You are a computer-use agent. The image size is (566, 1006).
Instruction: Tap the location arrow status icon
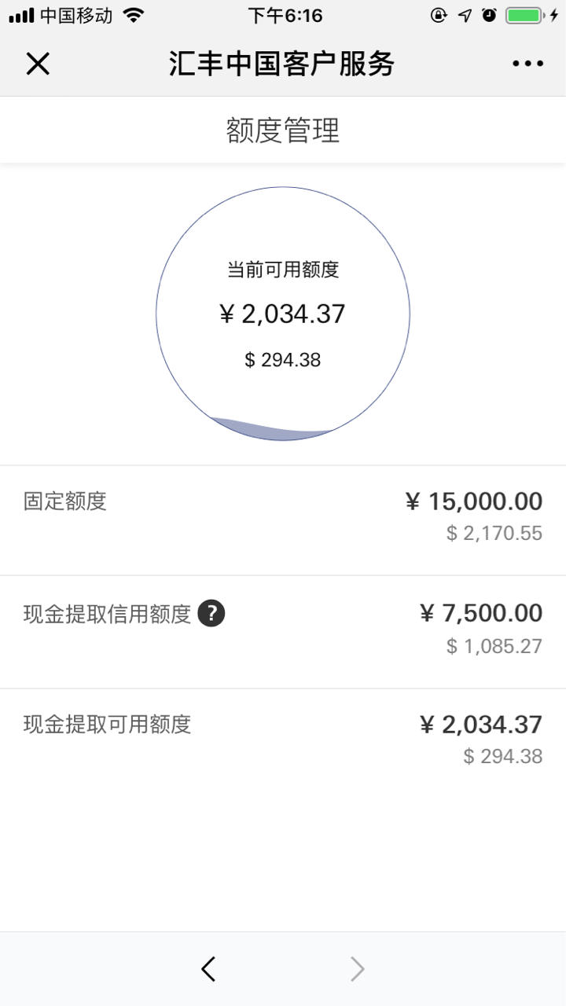[x=465, y=15]
